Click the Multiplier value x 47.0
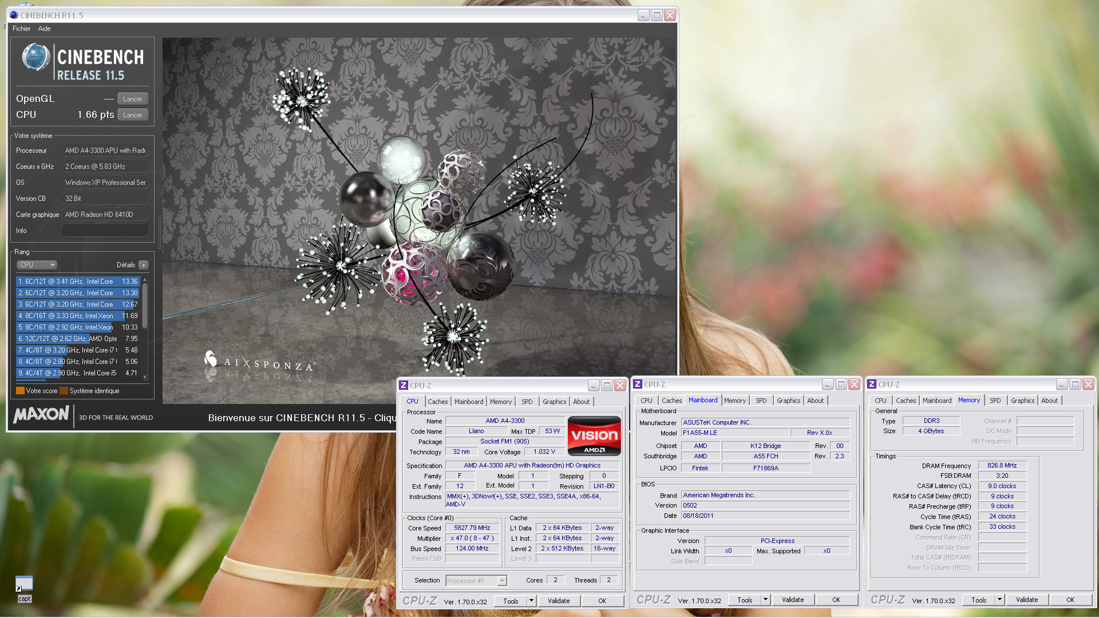This screenshot has width=1099, height=618. [472, 538]
